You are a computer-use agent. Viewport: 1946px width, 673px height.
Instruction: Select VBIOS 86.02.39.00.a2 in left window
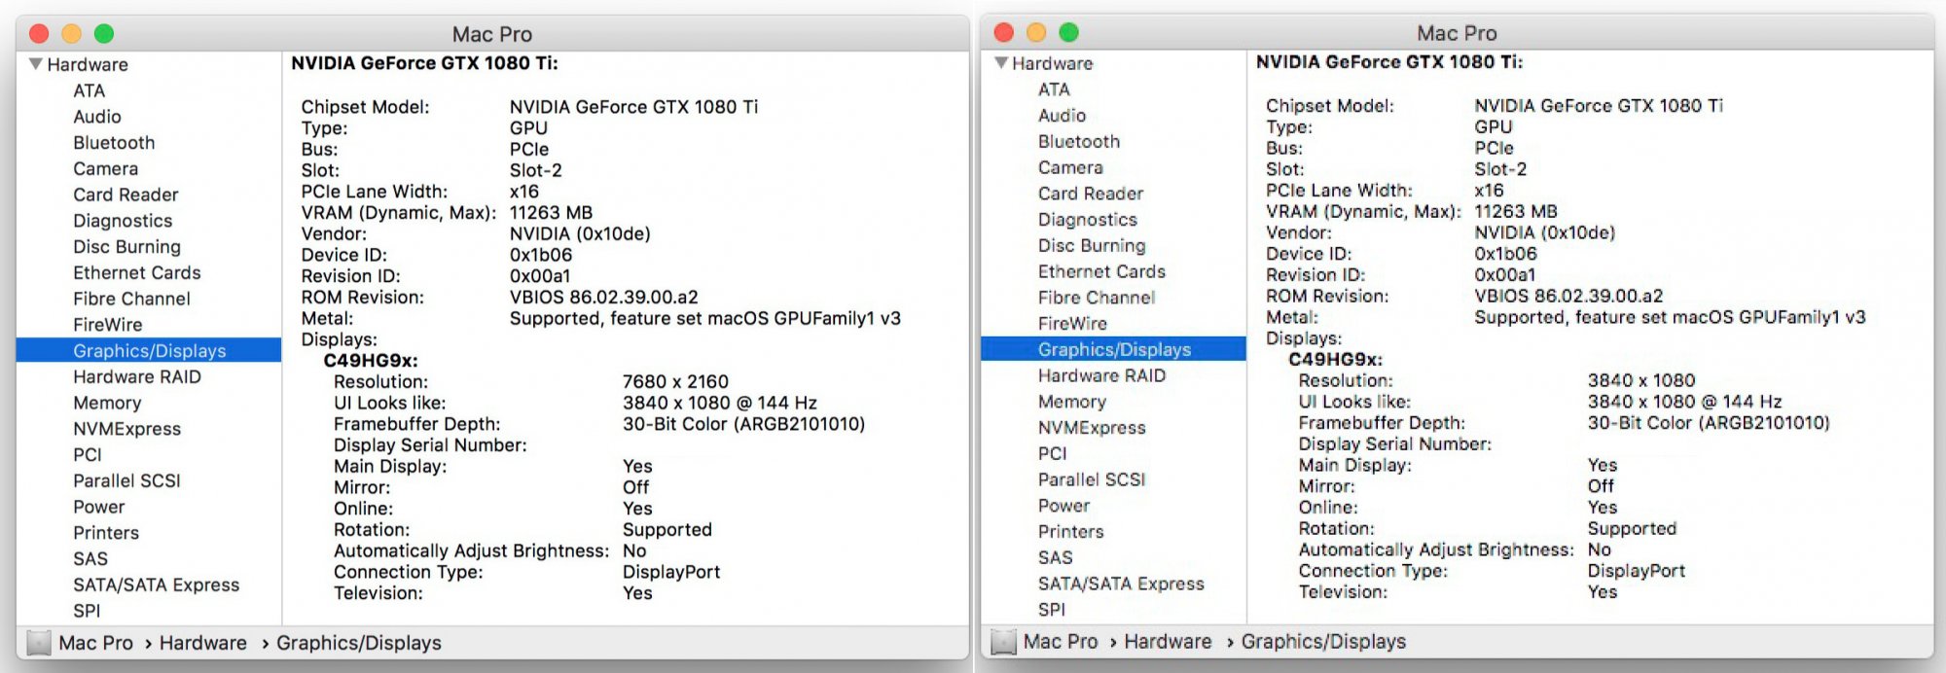[x=604, y=298]
